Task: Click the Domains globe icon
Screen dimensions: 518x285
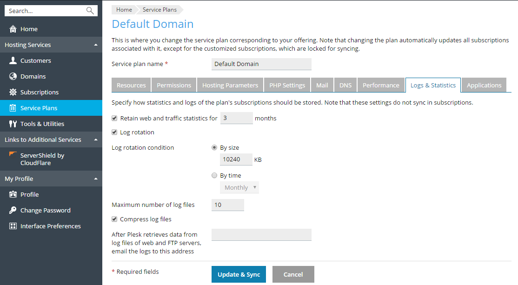Action: (13, 76)
